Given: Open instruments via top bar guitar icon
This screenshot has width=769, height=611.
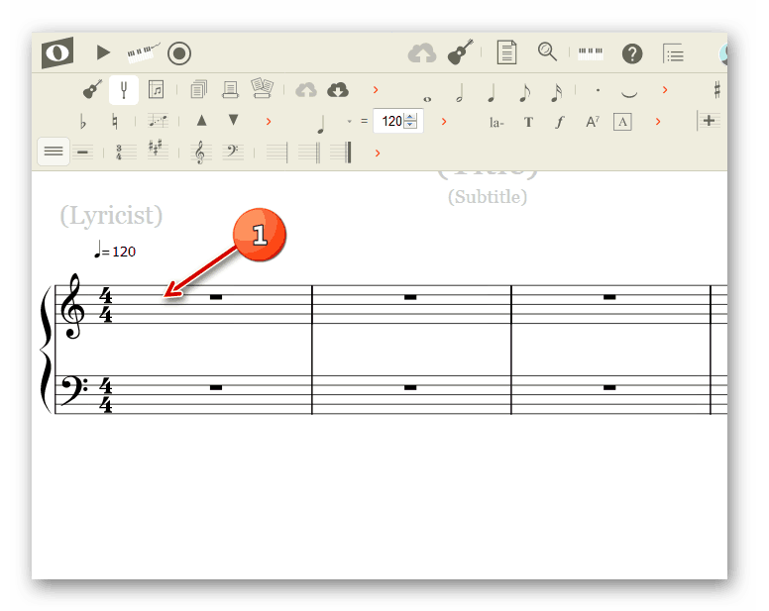Looking at the screenshot, I should [460, 51].
